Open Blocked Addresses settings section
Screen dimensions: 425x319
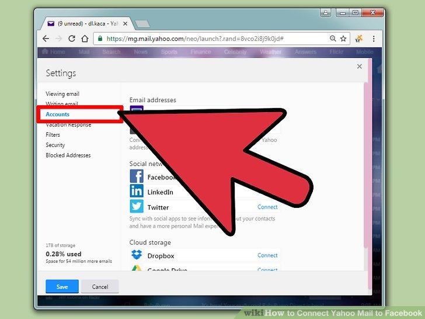tap(68, 155)
